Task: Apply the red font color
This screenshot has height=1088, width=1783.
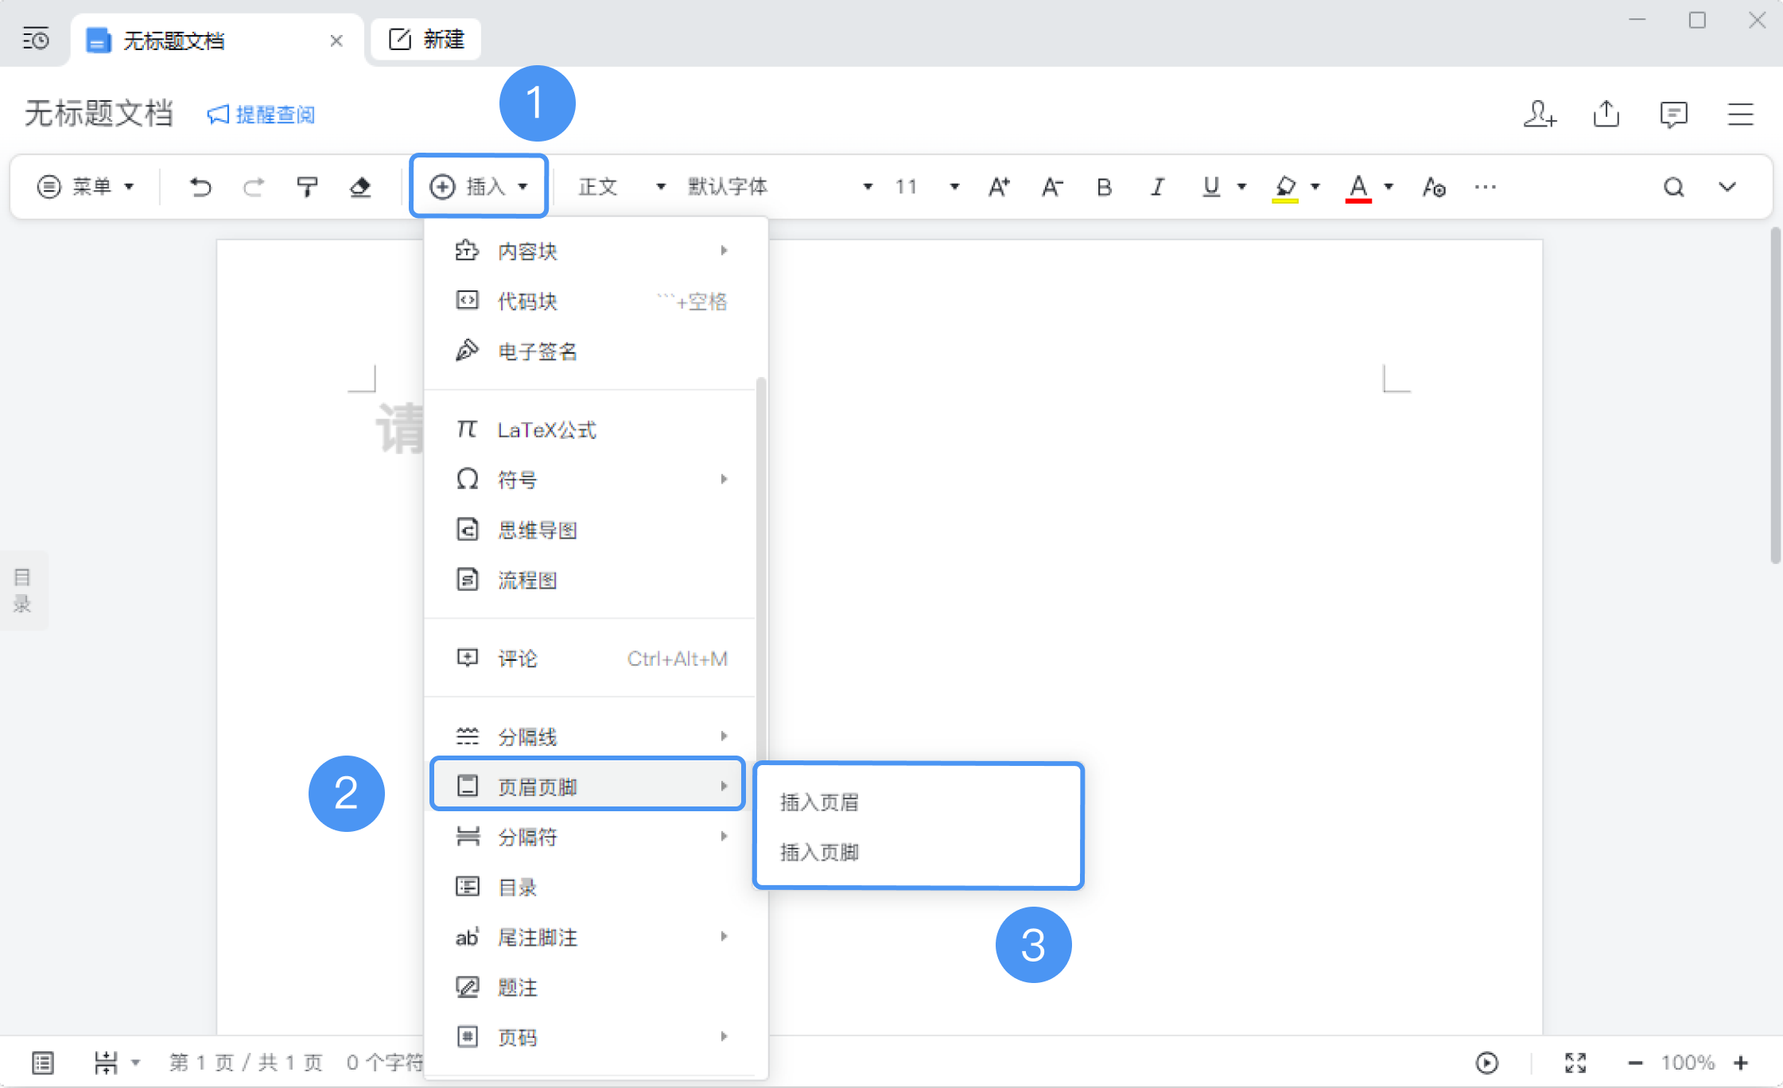Action: (x=1358, y=188)
